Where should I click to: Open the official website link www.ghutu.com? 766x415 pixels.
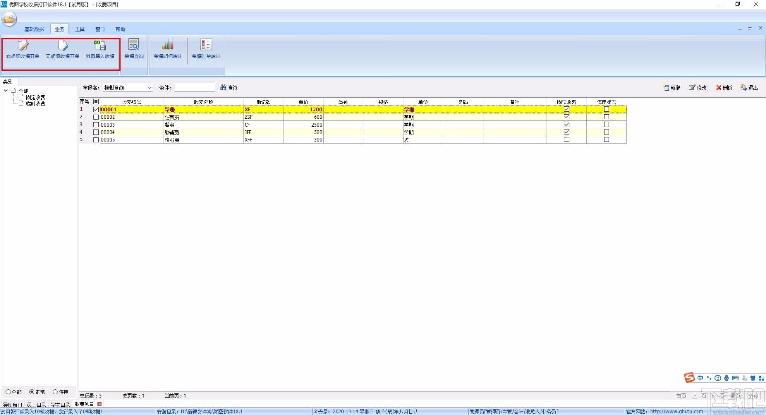tap(676, 412)
